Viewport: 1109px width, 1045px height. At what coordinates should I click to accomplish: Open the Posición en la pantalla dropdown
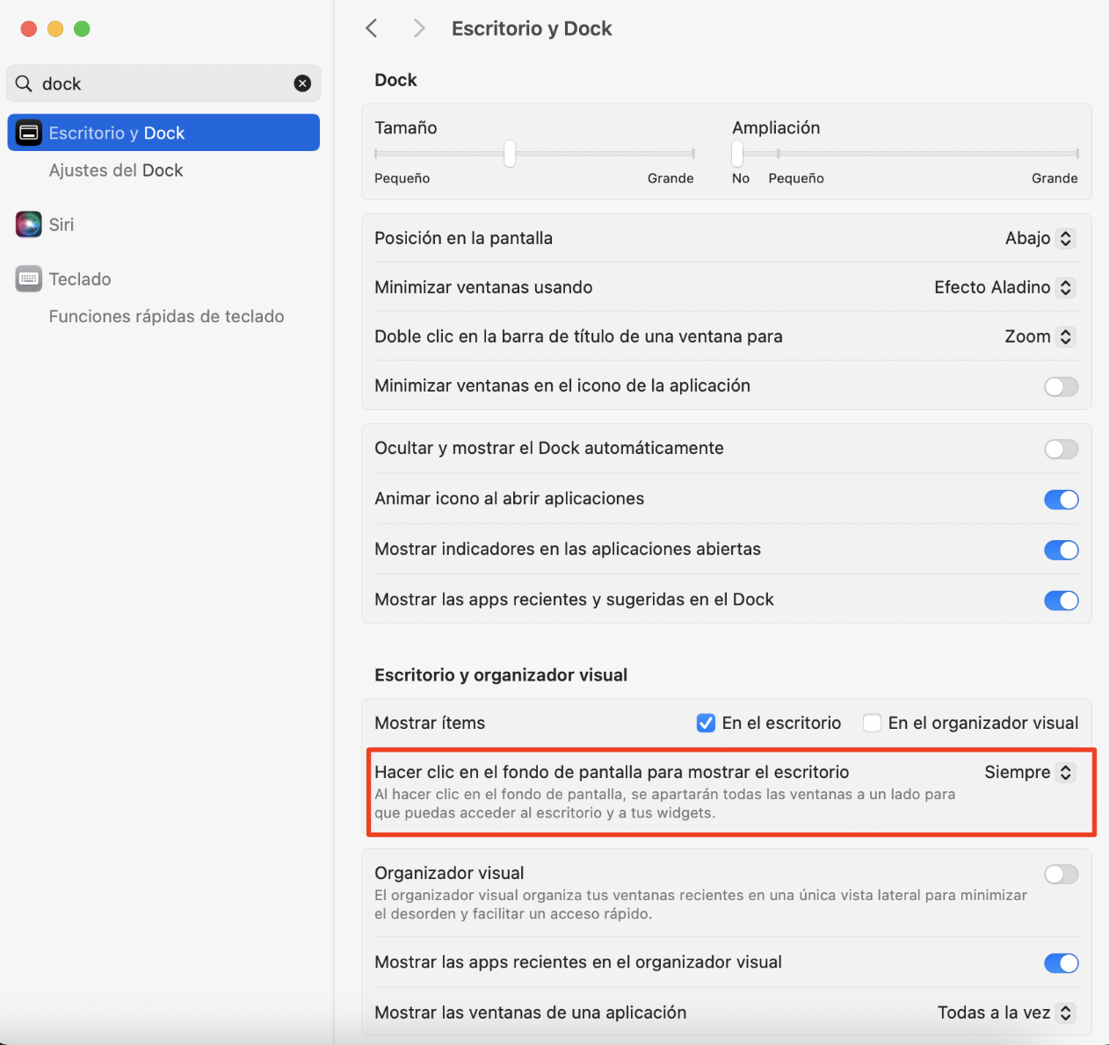click(1040, 238)
